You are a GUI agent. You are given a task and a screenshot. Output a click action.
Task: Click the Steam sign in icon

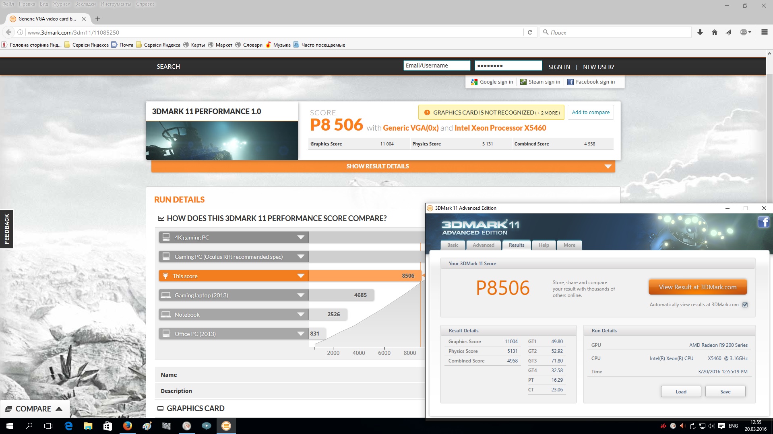(523, 82)
